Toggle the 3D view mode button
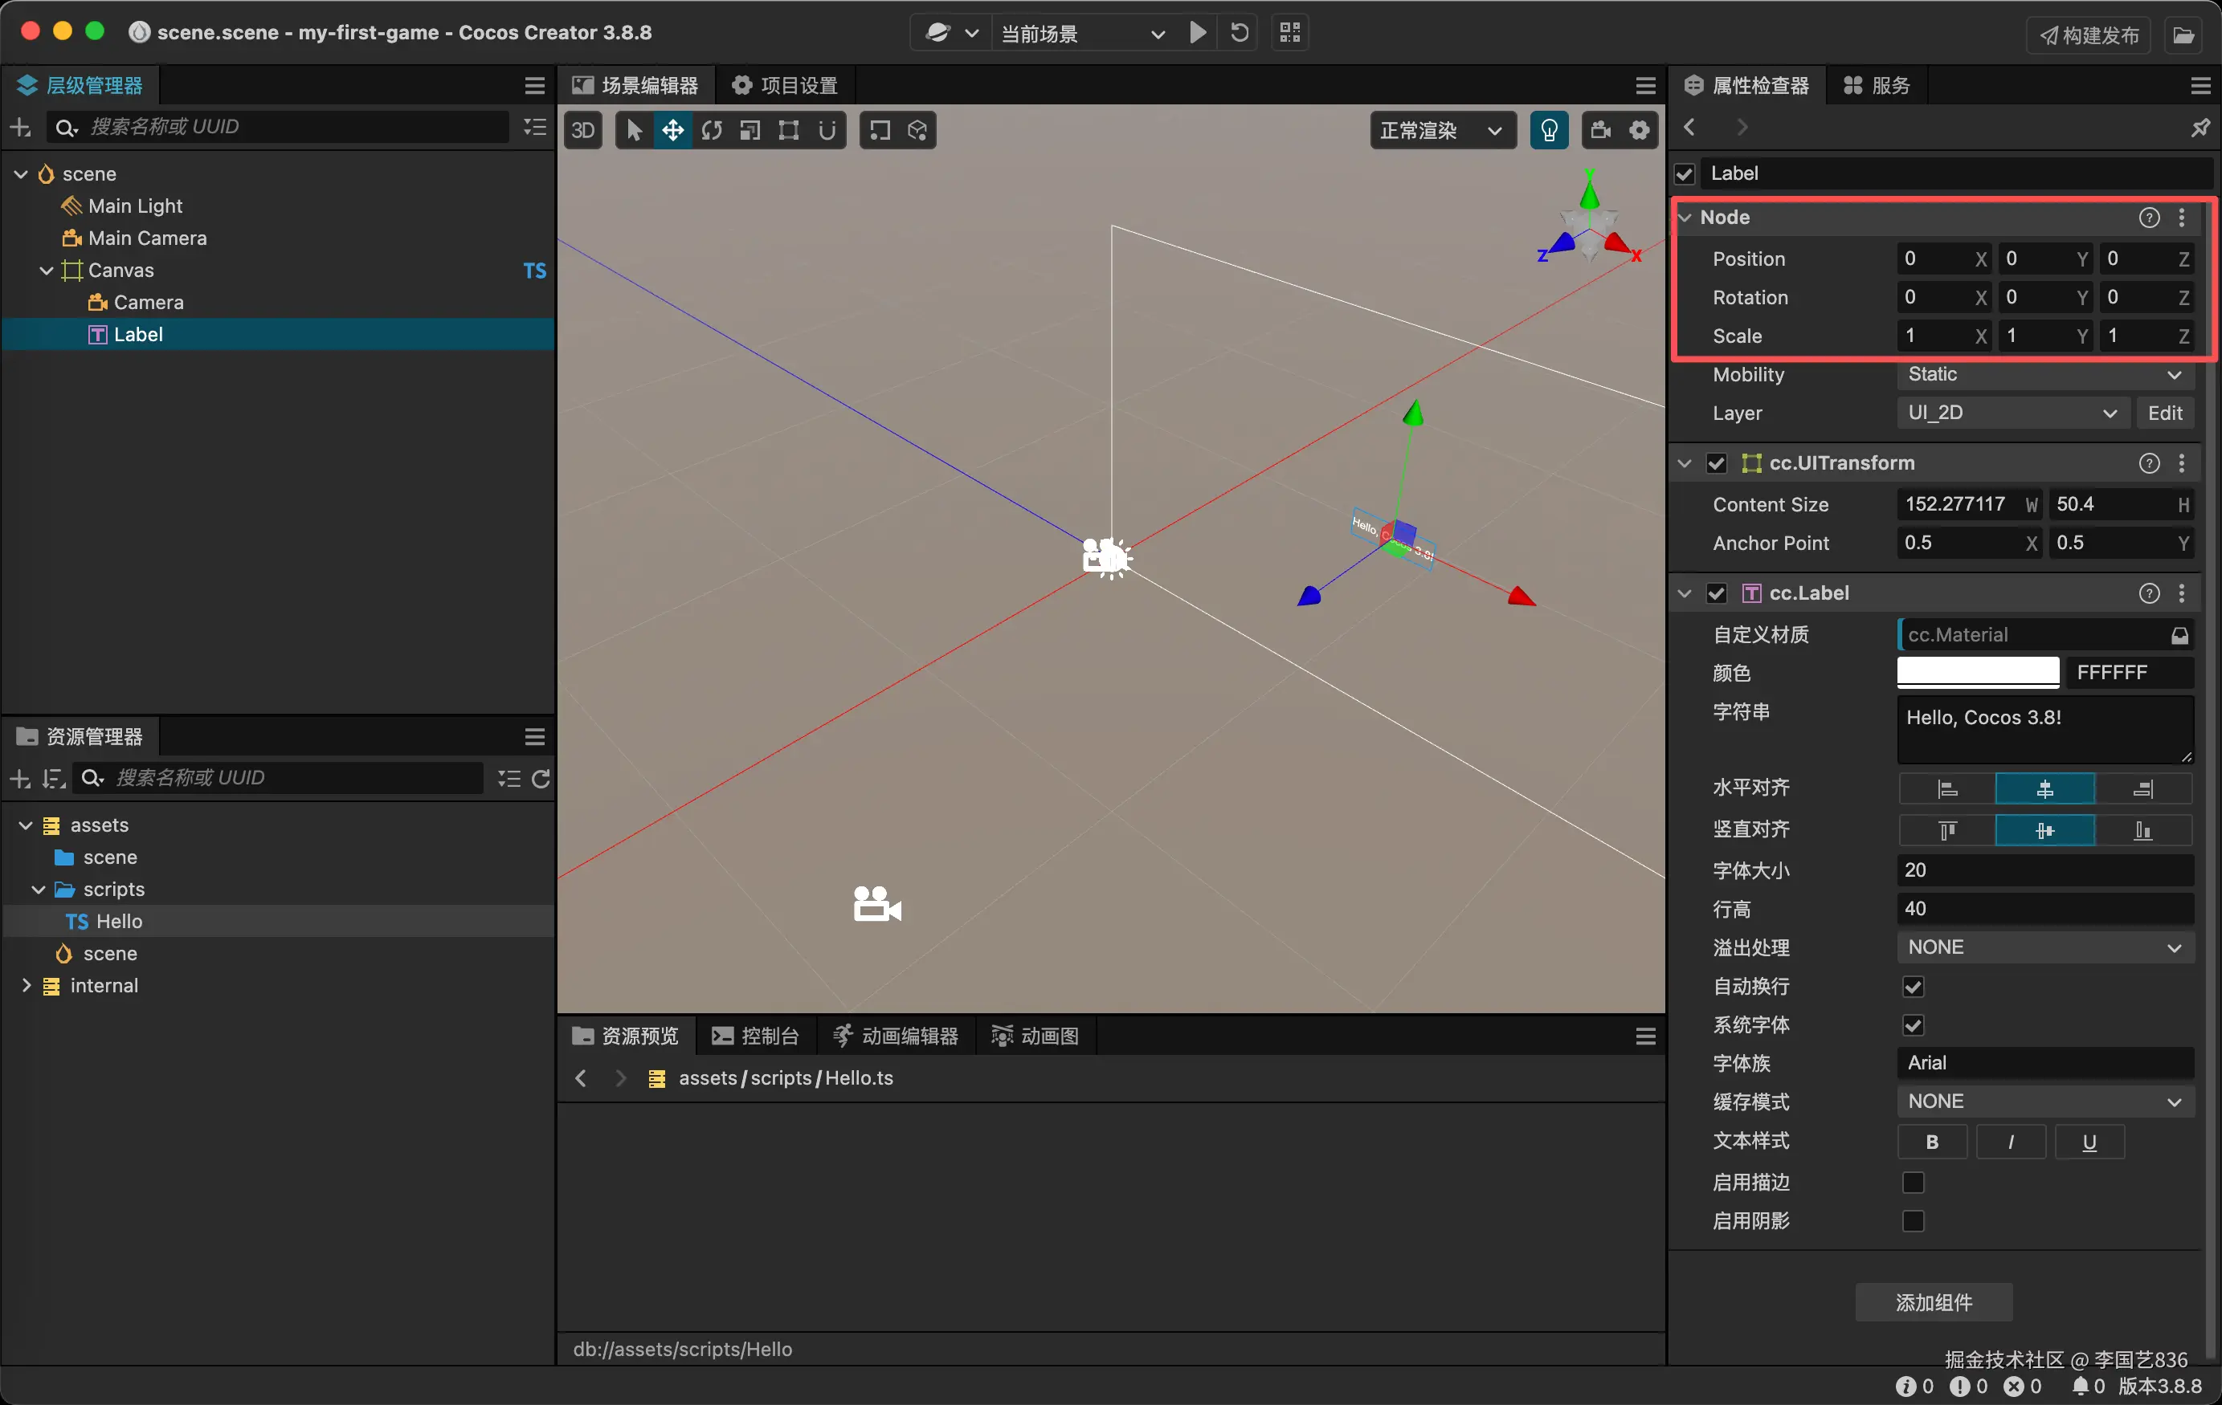 point(583,130)
